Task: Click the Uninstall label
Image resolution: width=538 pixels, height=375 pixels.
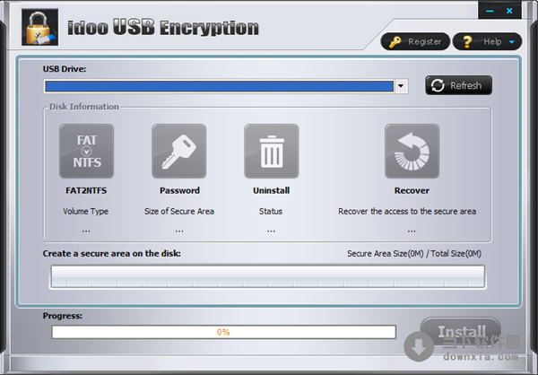Action: coord(271,190)
